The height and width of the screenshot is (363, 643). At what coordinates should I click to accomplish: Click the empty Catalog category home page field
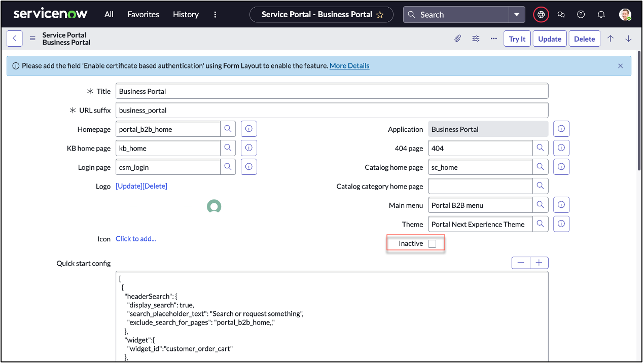coord(480,186)
